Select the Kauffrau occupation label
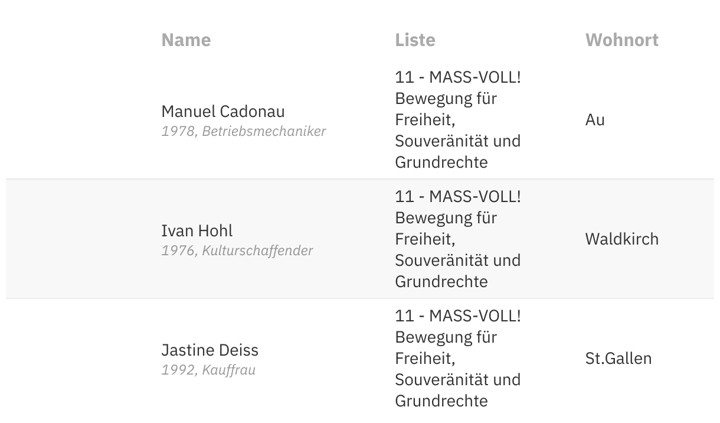 coord(228,370)
